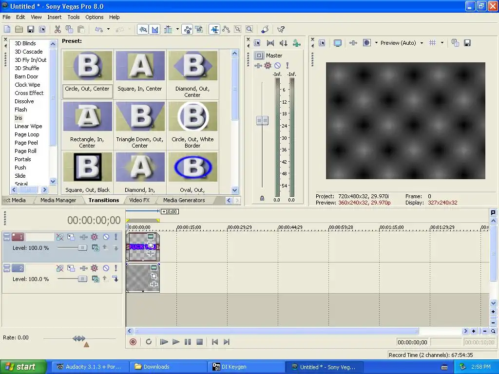Toggle Lock Envelopes to Events button
This screenshot has height=374, width=499.
pyautogui.click(x=188, y=29)
